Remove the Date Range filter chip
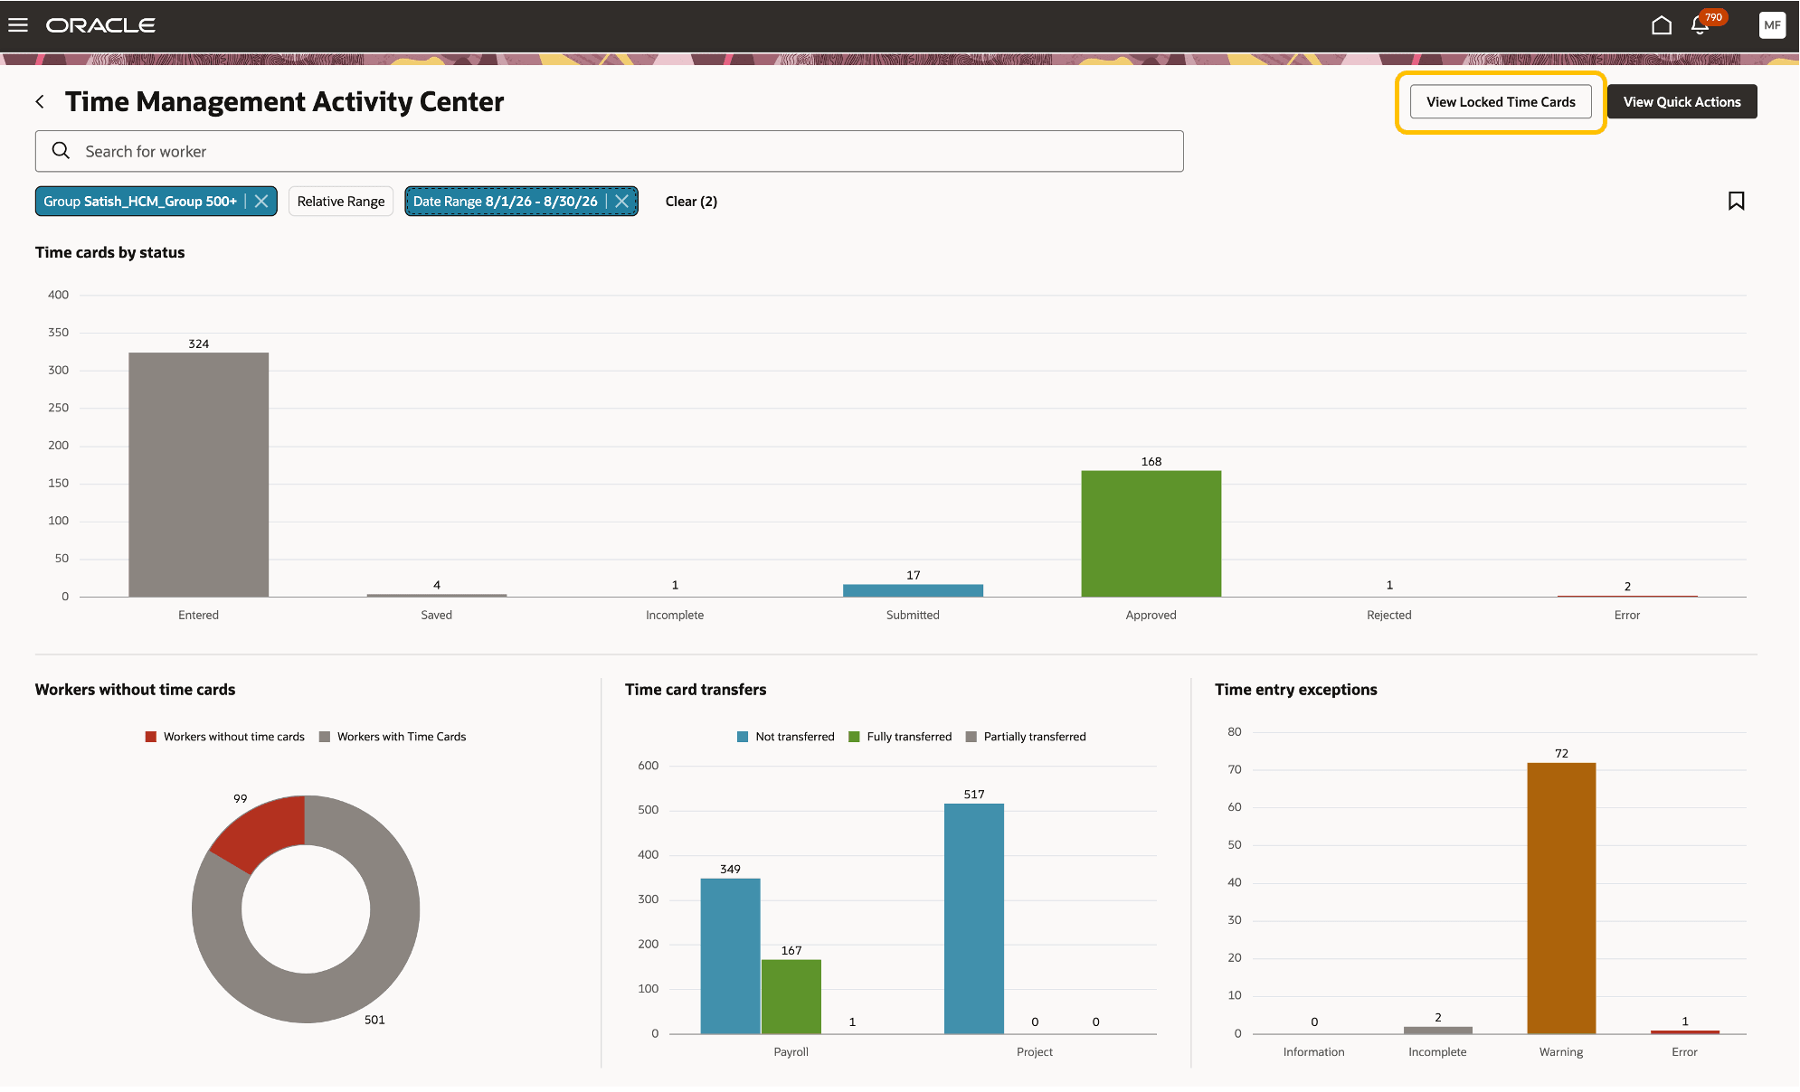Screen dimensions: 1800x1092 [x=622, y=202]
